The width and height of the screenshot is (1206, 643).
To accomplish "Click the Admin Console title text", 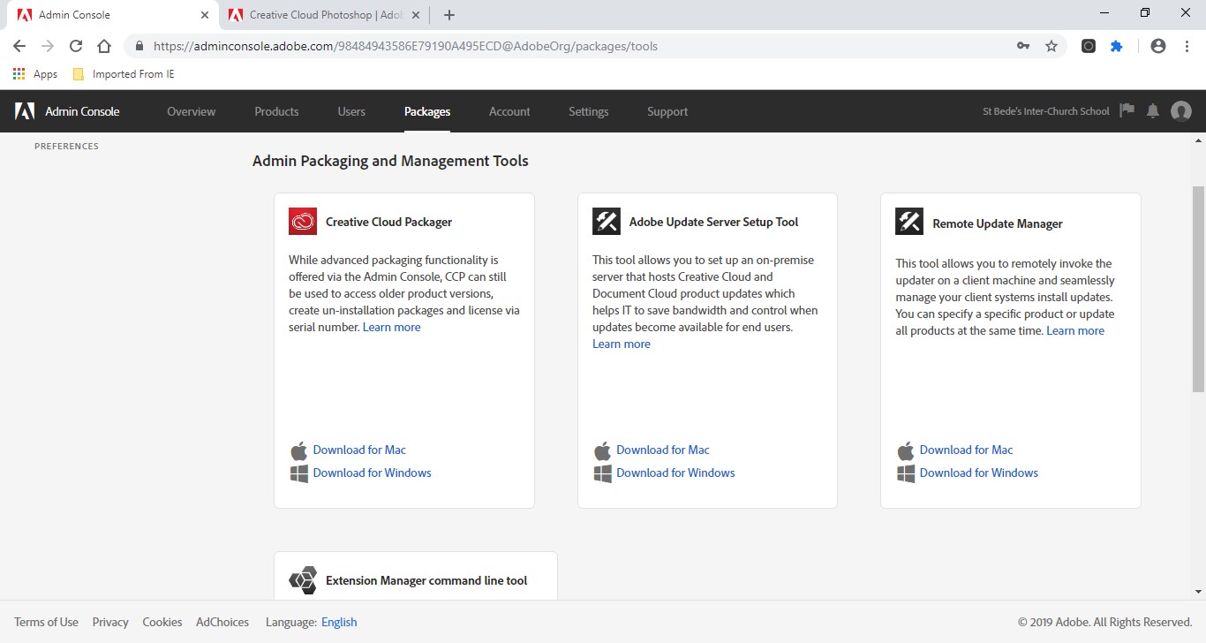I will 82,111.
